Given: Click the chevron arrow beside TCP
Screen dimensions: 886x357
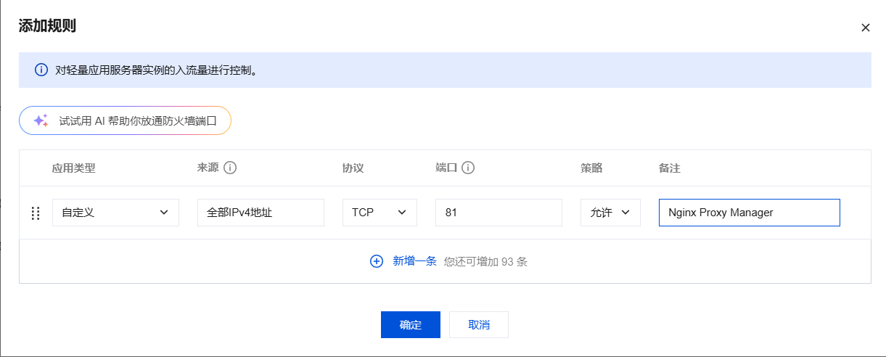Looking at the screenshot, I should click(402, 213).
